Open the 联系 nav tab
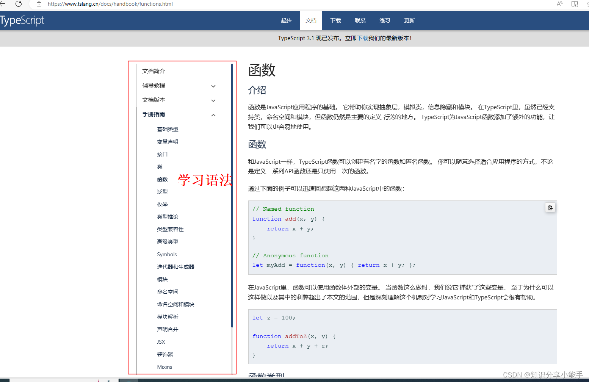The height and width of the screenshot is (382, 589). pyautogui.click(x=360, y=20)
